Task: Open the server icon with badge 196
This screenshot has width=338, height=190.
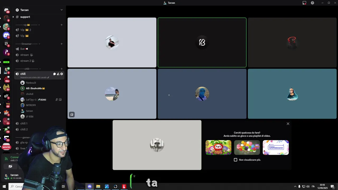Action: 6,79
